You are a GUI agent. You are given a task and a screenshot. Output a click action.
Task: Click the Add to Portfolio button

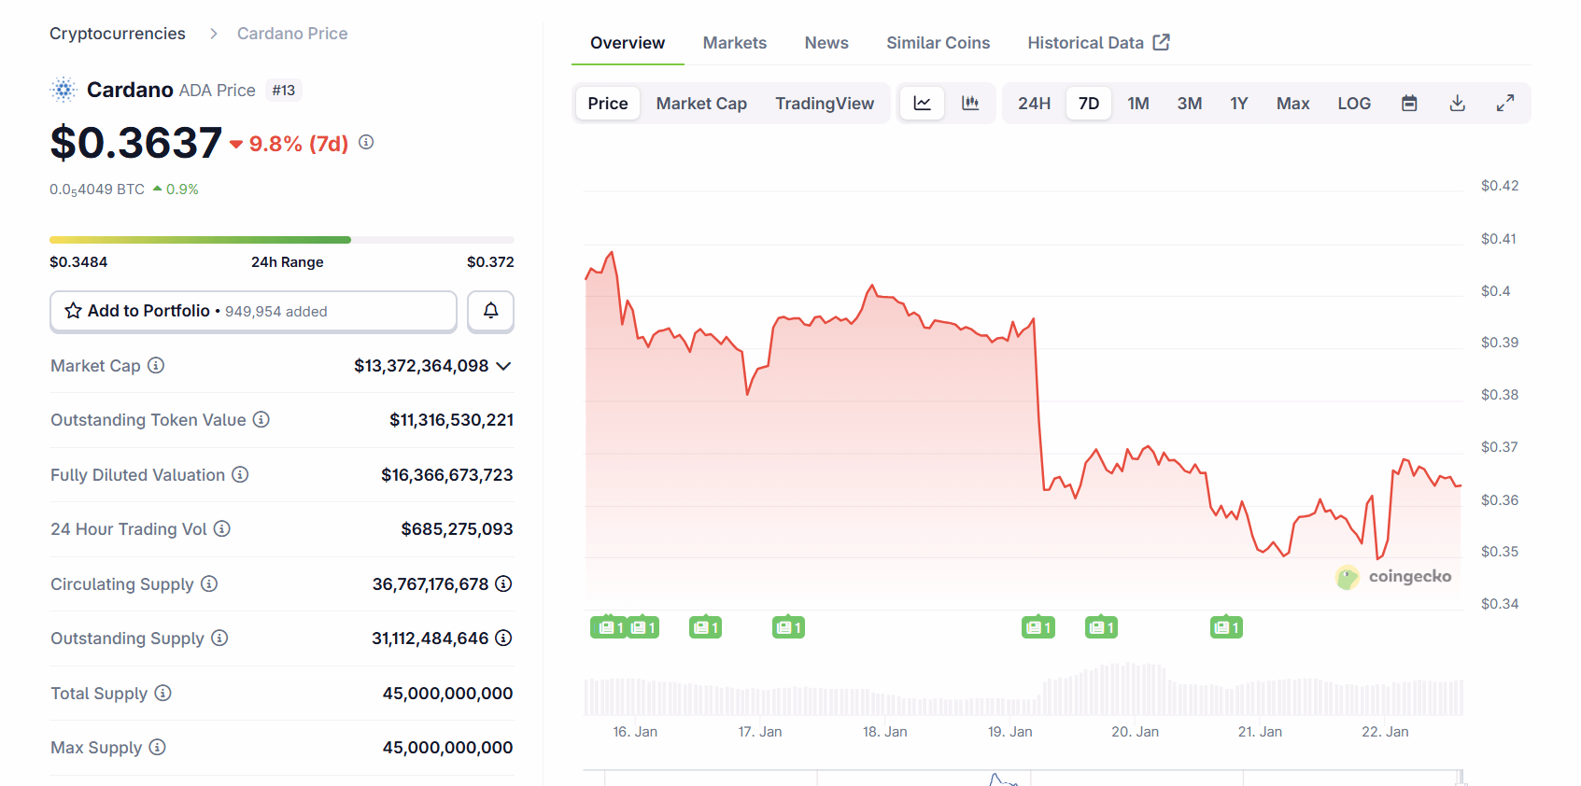coord(253,311)
